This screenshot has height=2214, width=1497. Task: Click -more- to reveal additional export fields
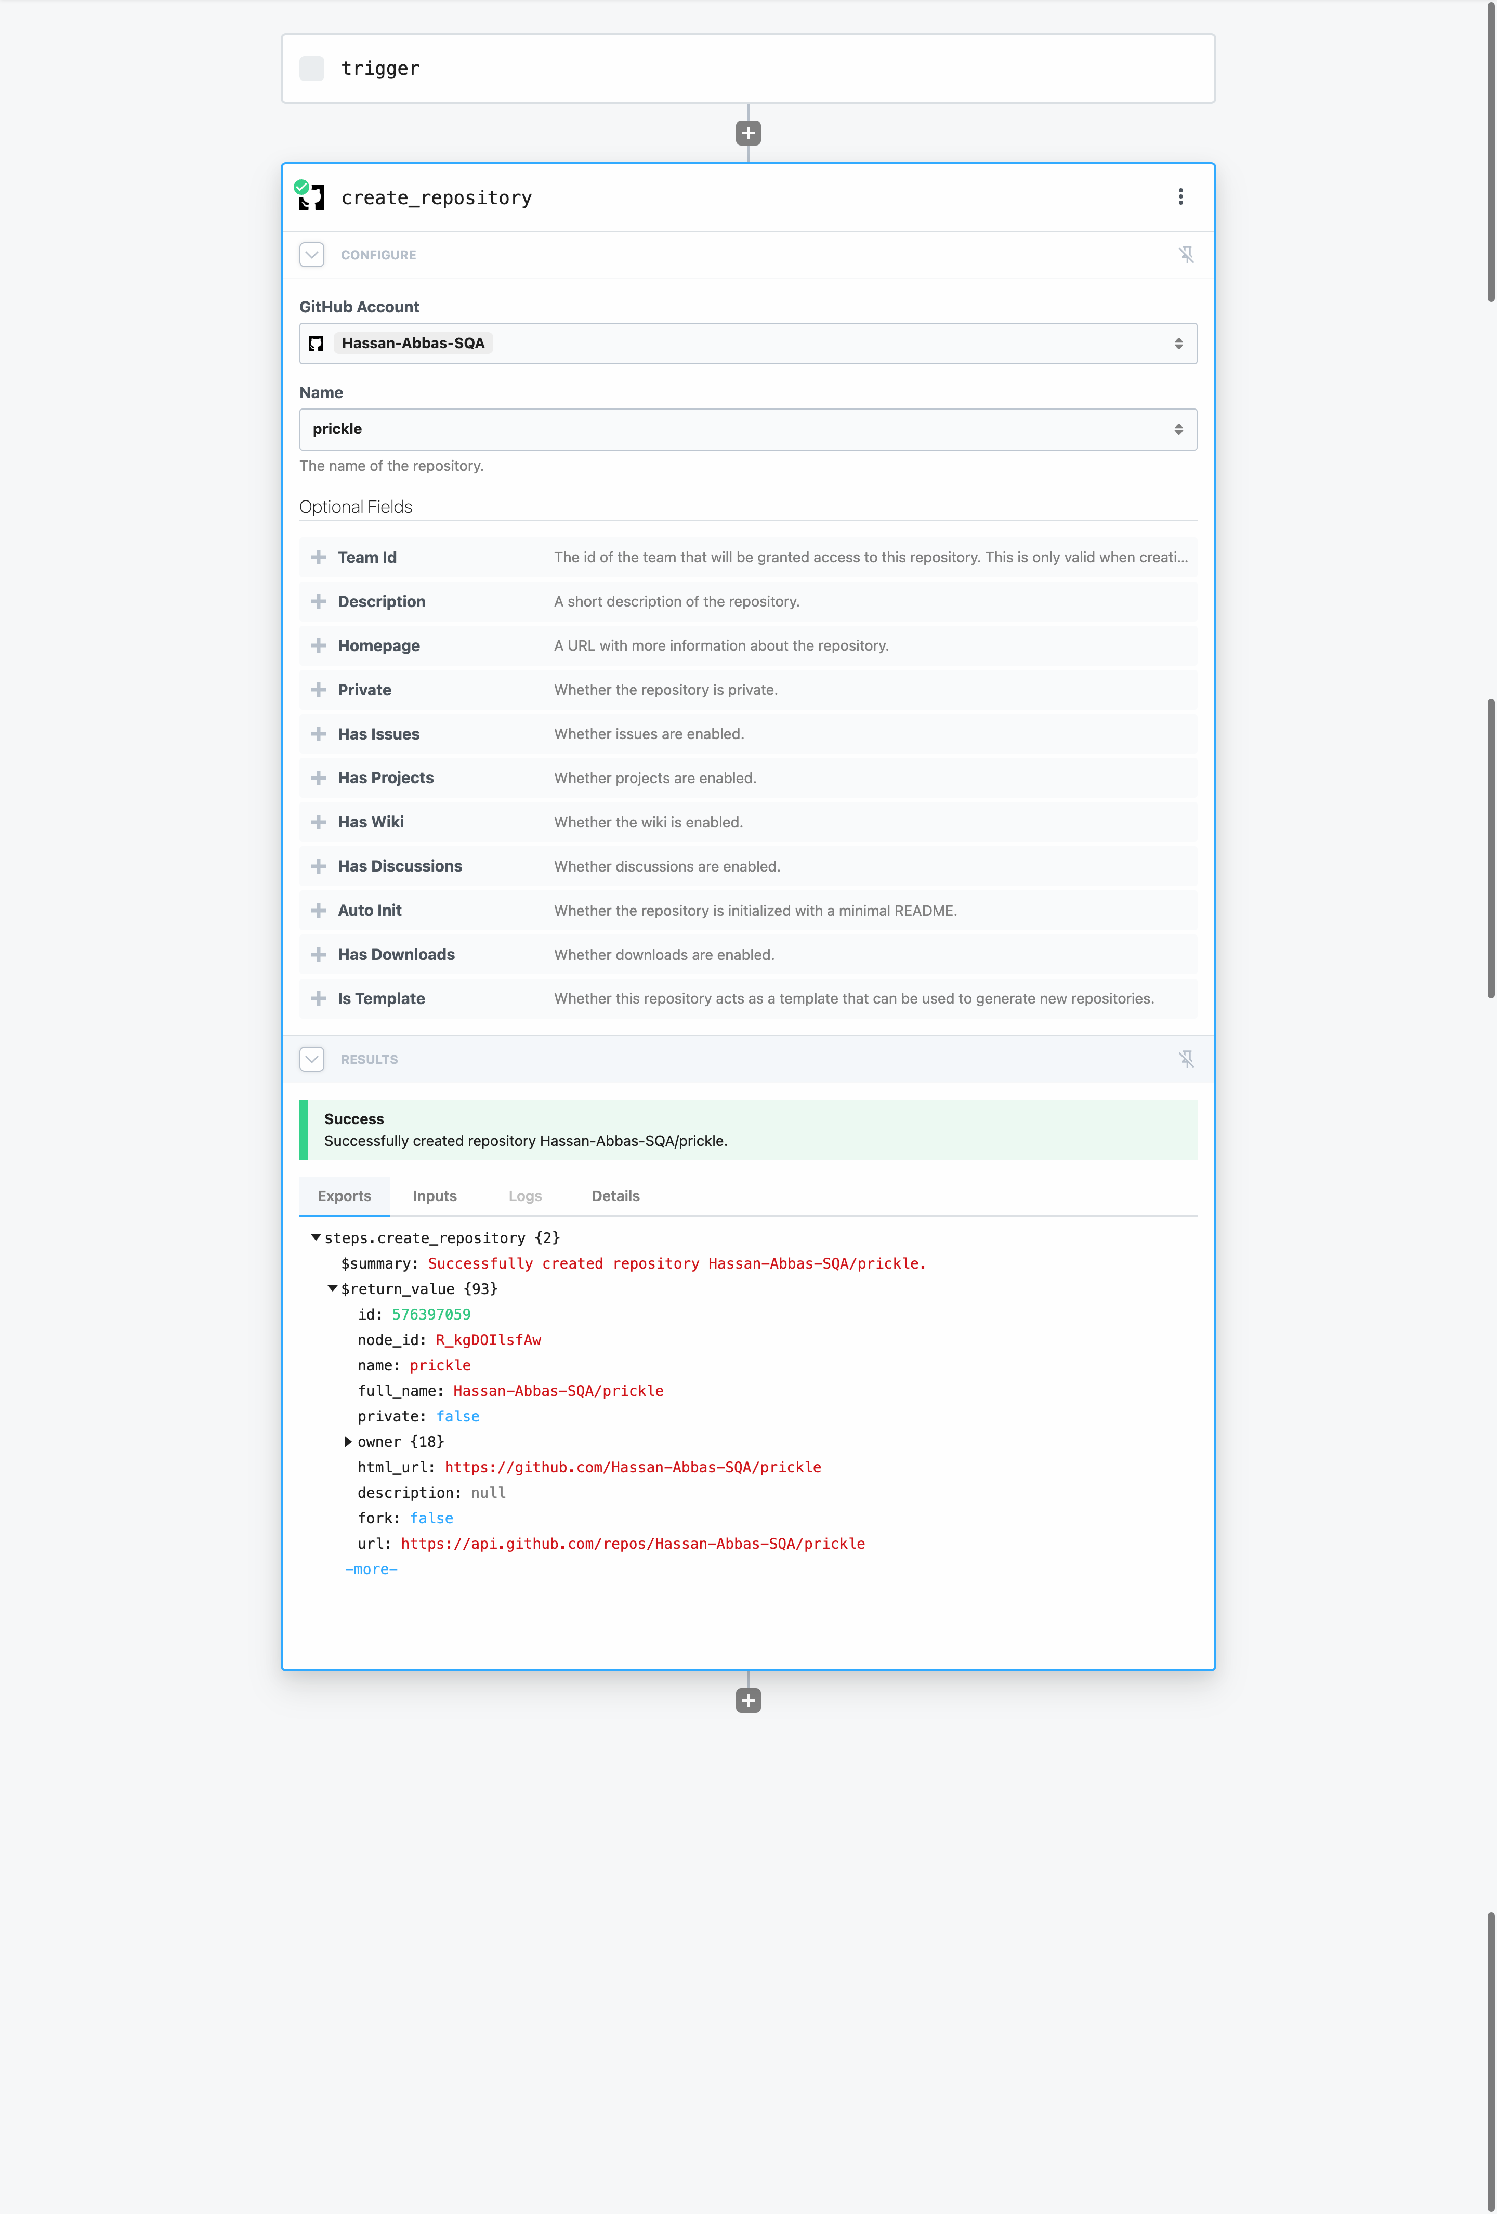point(371,1569)
